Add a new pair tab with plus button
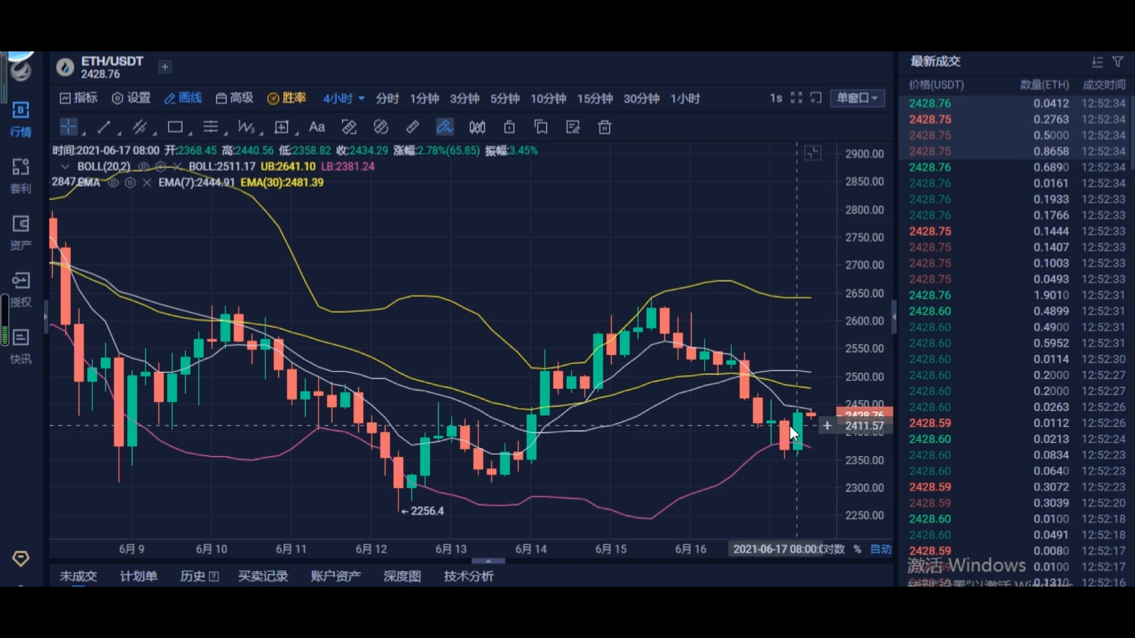1135x638 pixels. click(165, 67)
